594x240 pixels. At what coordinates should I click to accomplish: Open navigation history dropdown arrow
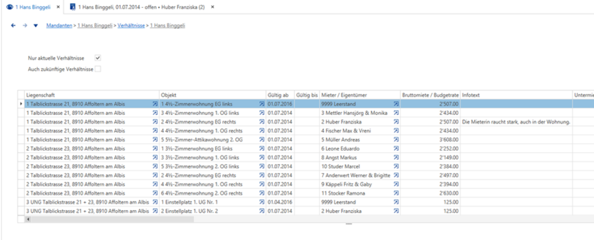coord(36,26)
